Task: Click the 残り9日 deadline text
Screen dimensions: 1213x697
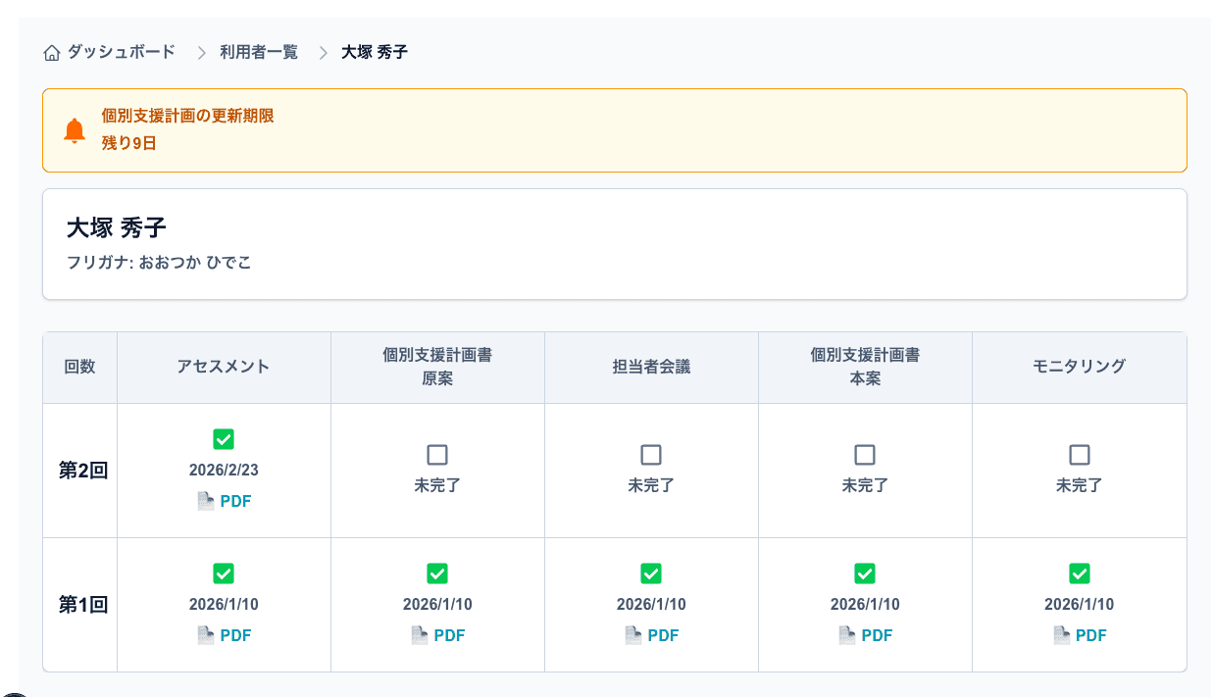Action: point(129,143)
